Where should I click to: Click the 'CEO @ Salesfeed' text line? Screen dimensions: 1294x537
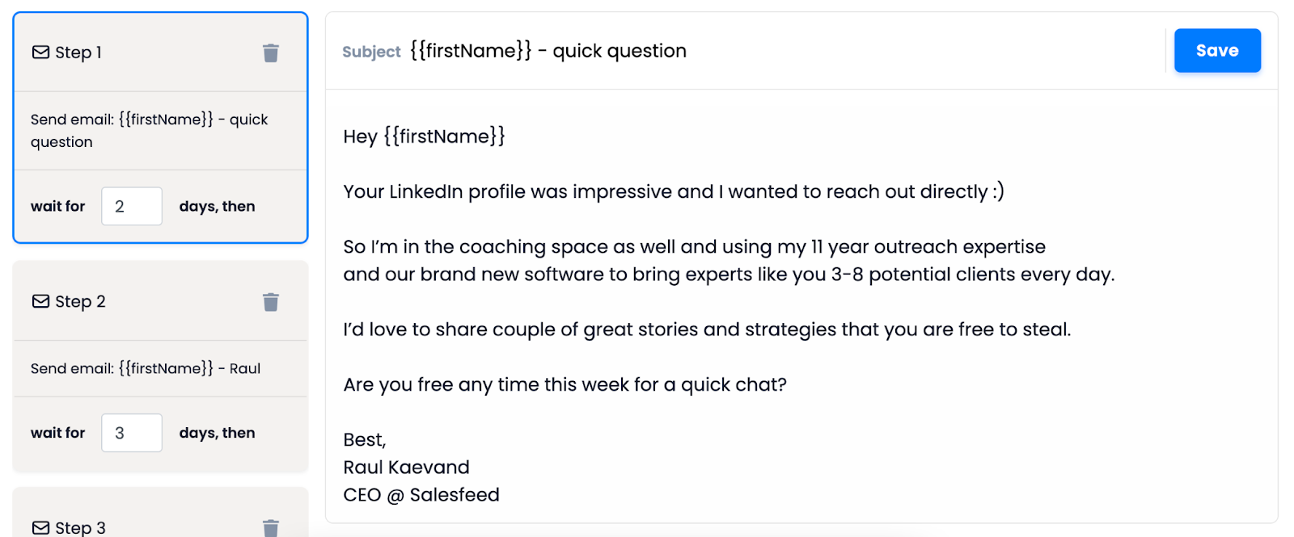[x=421, y=494]
